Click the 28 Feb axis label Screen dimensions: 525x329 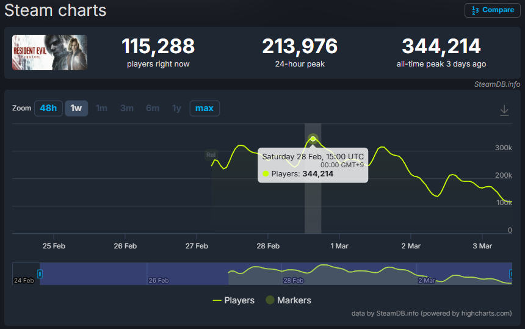click(268, 246)
